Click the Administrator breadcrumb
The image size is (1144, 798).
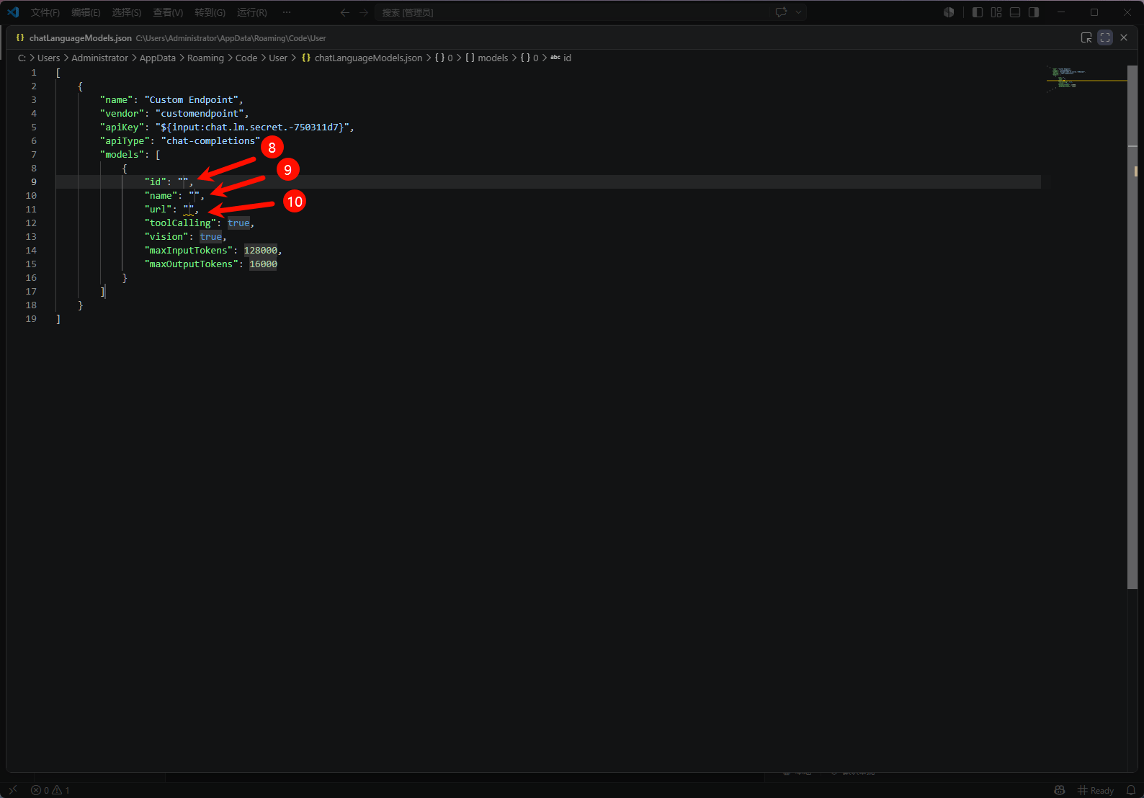(99, 58)
